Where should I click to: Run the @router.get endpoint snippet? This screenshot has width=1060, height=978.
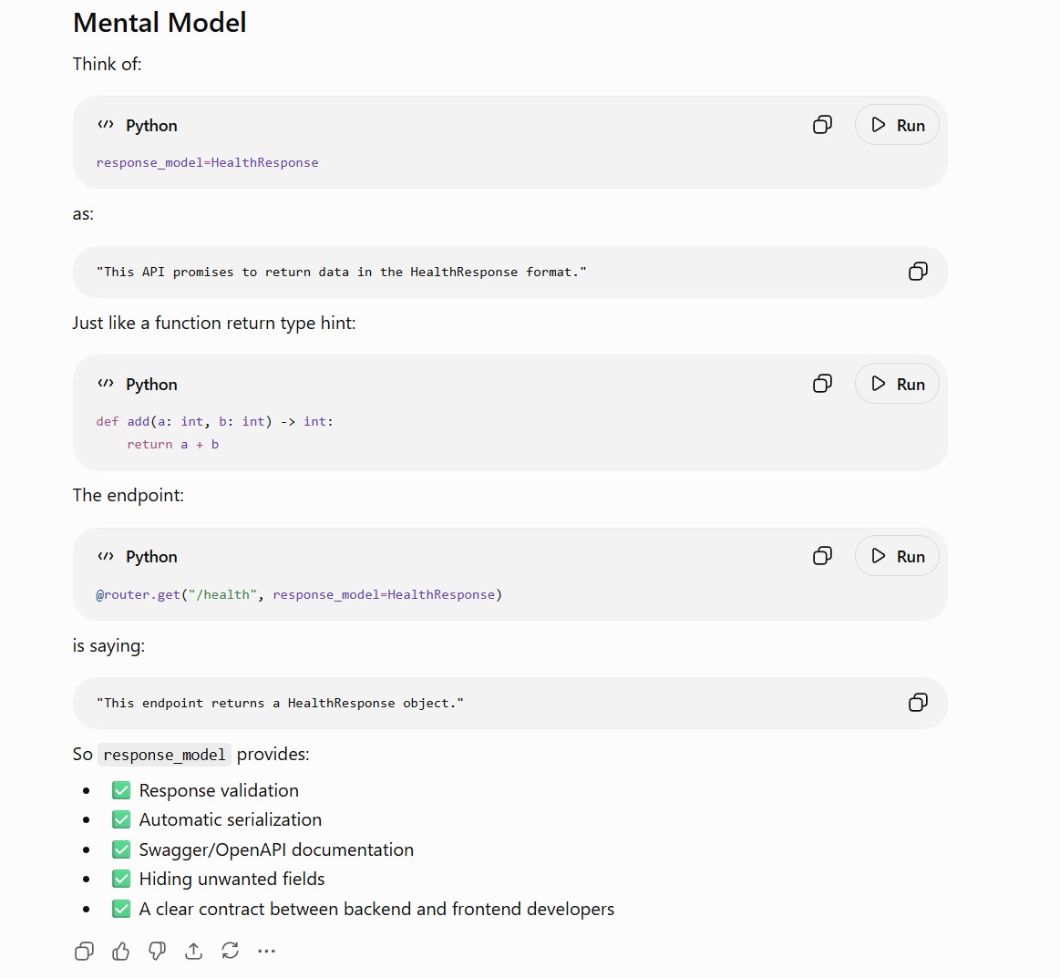point(897,556)
